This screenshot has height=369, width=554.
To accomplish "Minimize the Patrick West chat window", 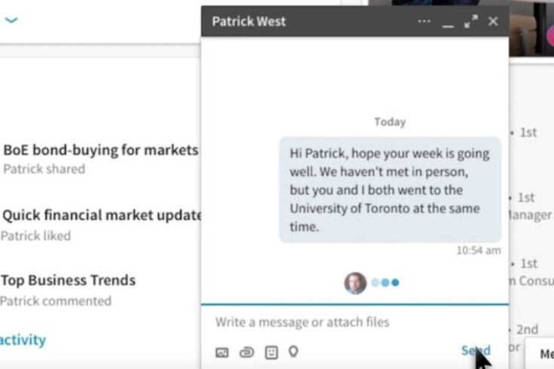I will 448,26.
